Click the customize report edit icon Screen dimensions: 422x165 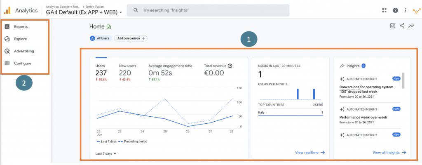pos(393,26)
